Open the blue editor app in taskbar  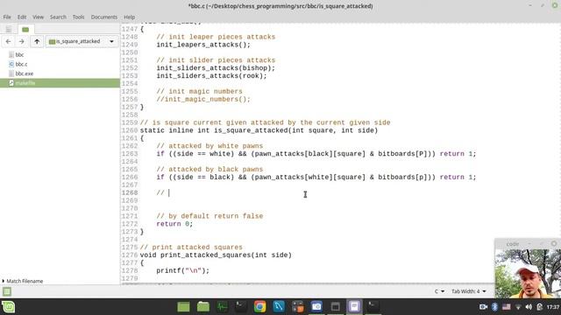pyautogui.click(x=279, y=307)
